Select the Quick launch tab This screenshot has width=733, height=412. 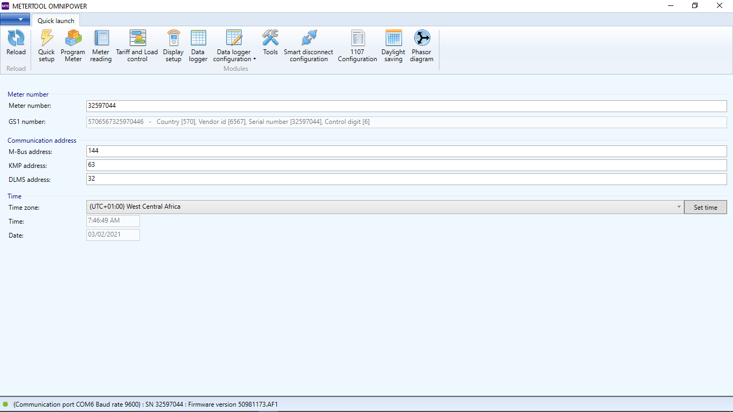(56, 21)
